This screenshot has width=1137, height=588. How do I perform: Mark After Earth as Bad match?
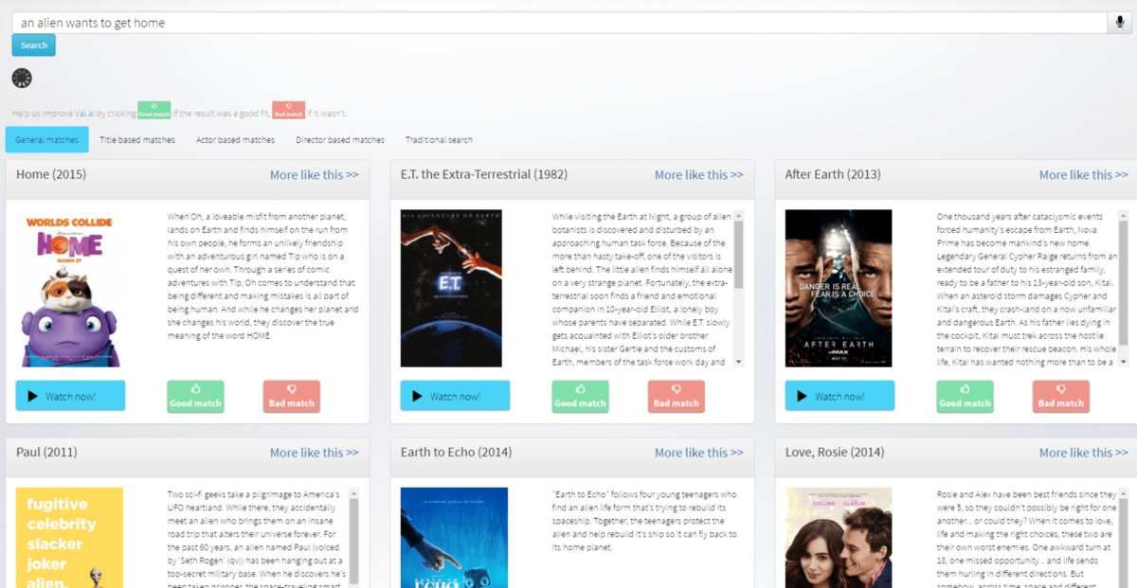(x=1061, y=397)
